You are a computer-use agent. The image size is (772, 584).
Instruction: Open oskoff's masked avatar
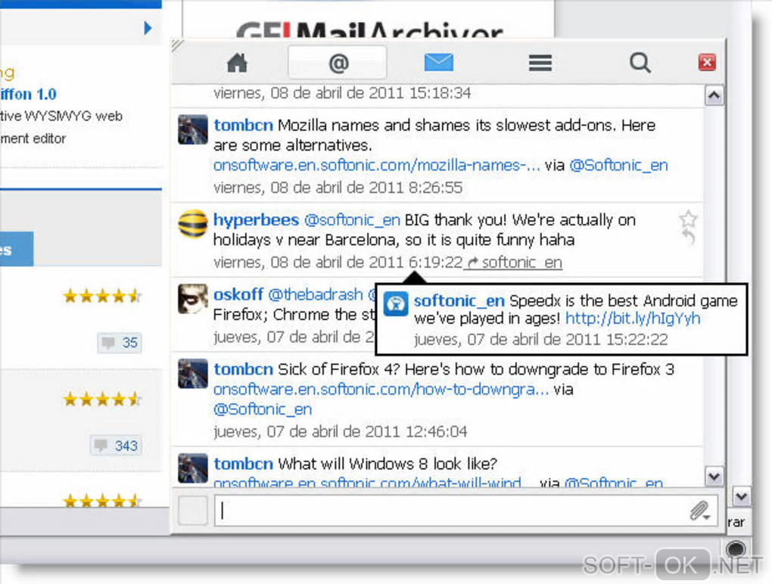tap(192, 299)
